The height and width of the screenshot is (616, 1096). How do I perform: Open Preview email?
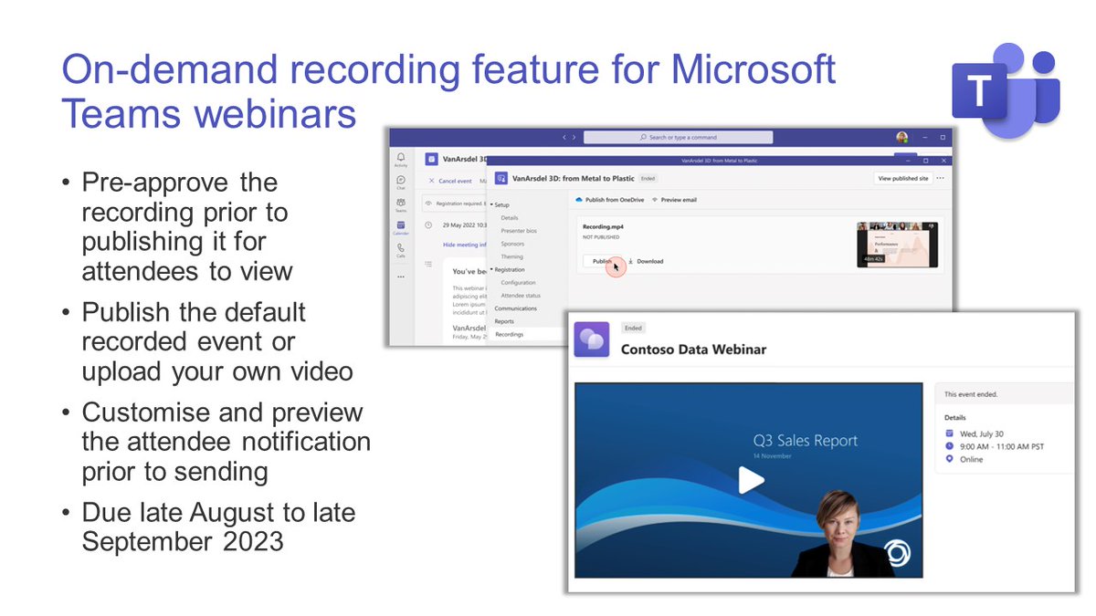678,200
